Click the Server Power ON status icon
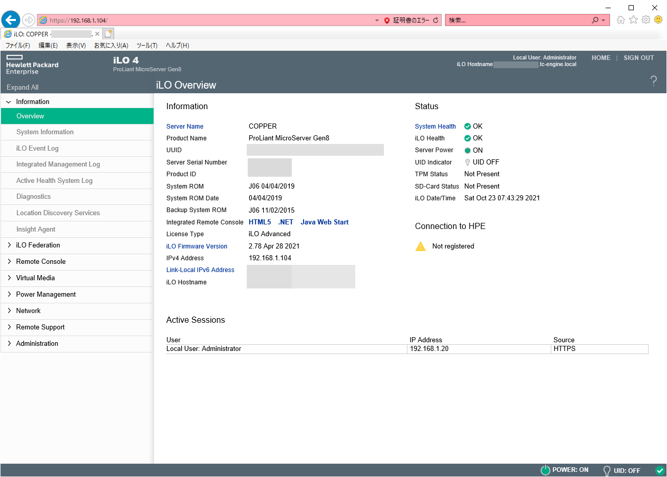Image resolution: width=667 pixels, height=477 pixels. 467,150
